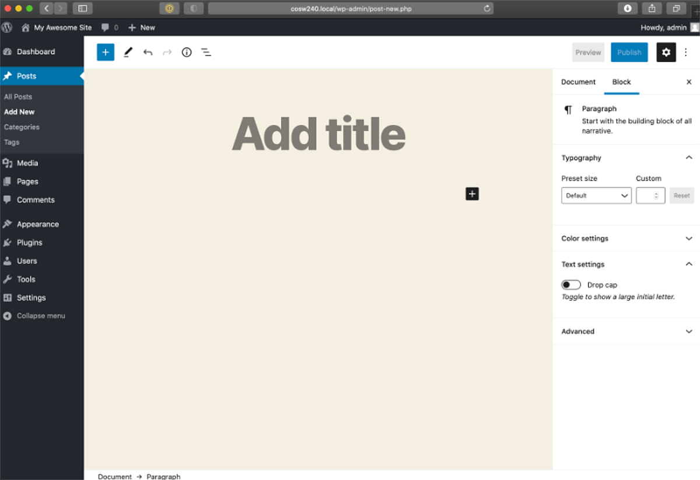The image size is (700, 480).
Task: Open the Preset size dropdown
Action: pos(596,195)
